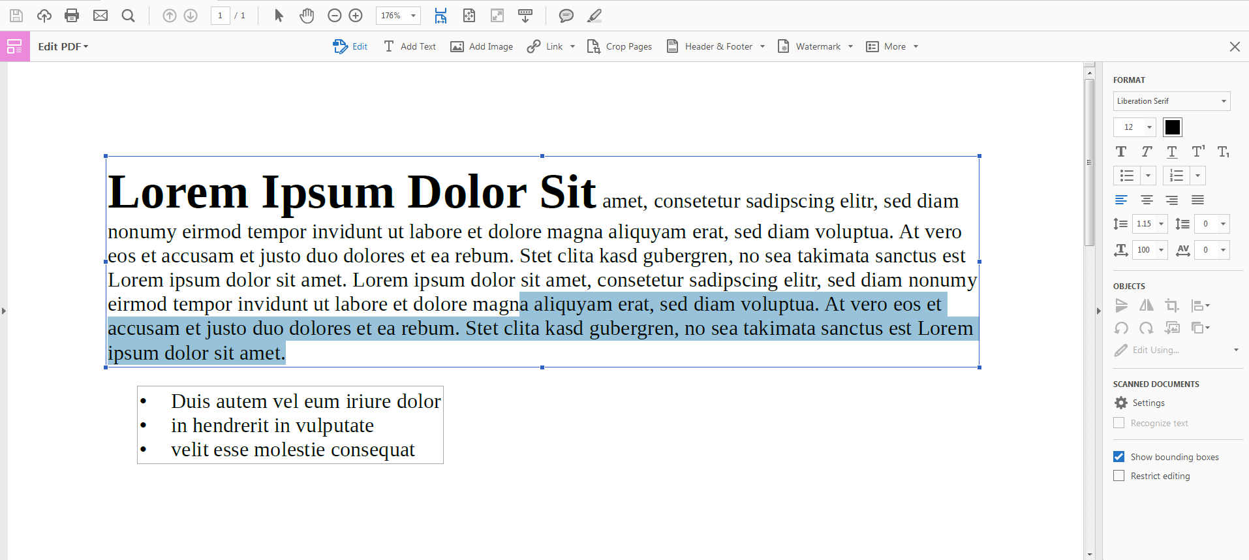Align text left
Screen dimensions: 1249x560
(1121, 200)
